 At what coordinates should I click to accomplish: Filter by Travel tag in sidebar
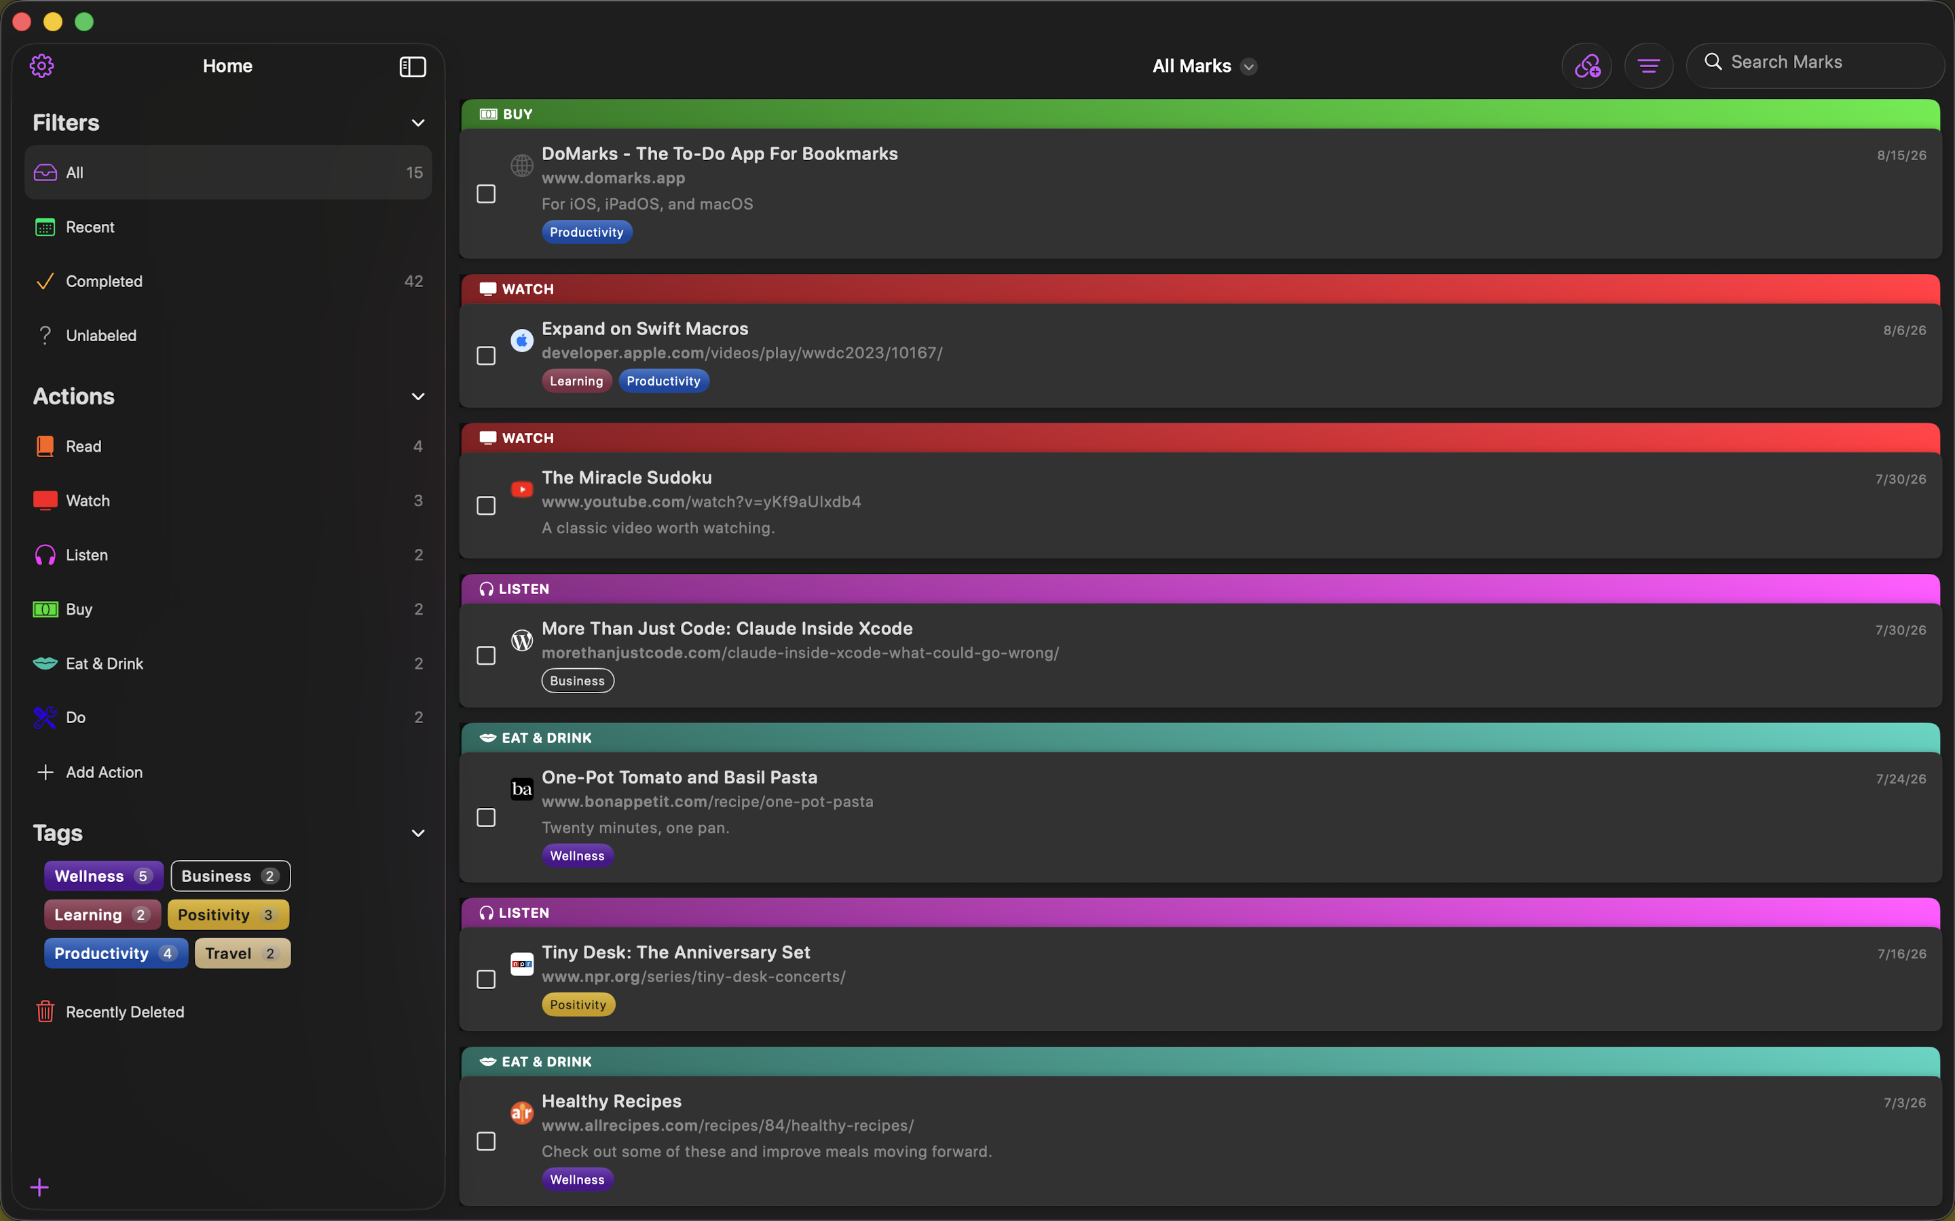(x=242, y=954)
